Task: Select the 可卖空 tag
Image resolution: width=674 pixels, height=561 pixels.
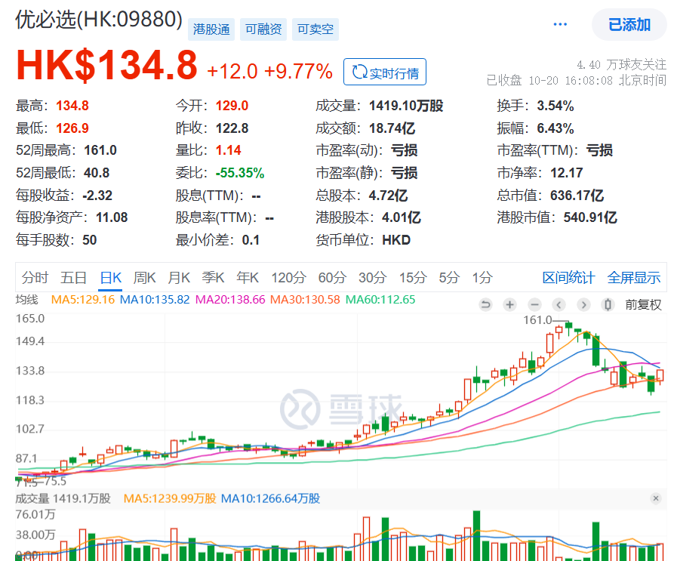Action: click(315, 29)
